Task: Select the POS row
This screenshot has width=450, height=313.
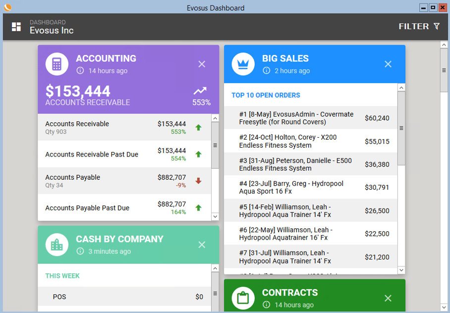Action: 124,296
